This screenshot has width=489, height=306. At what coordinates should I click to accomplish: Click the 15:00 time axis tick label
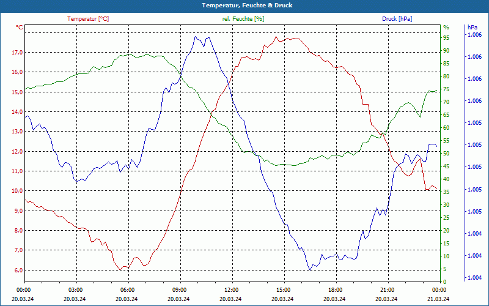pos(283,289)
